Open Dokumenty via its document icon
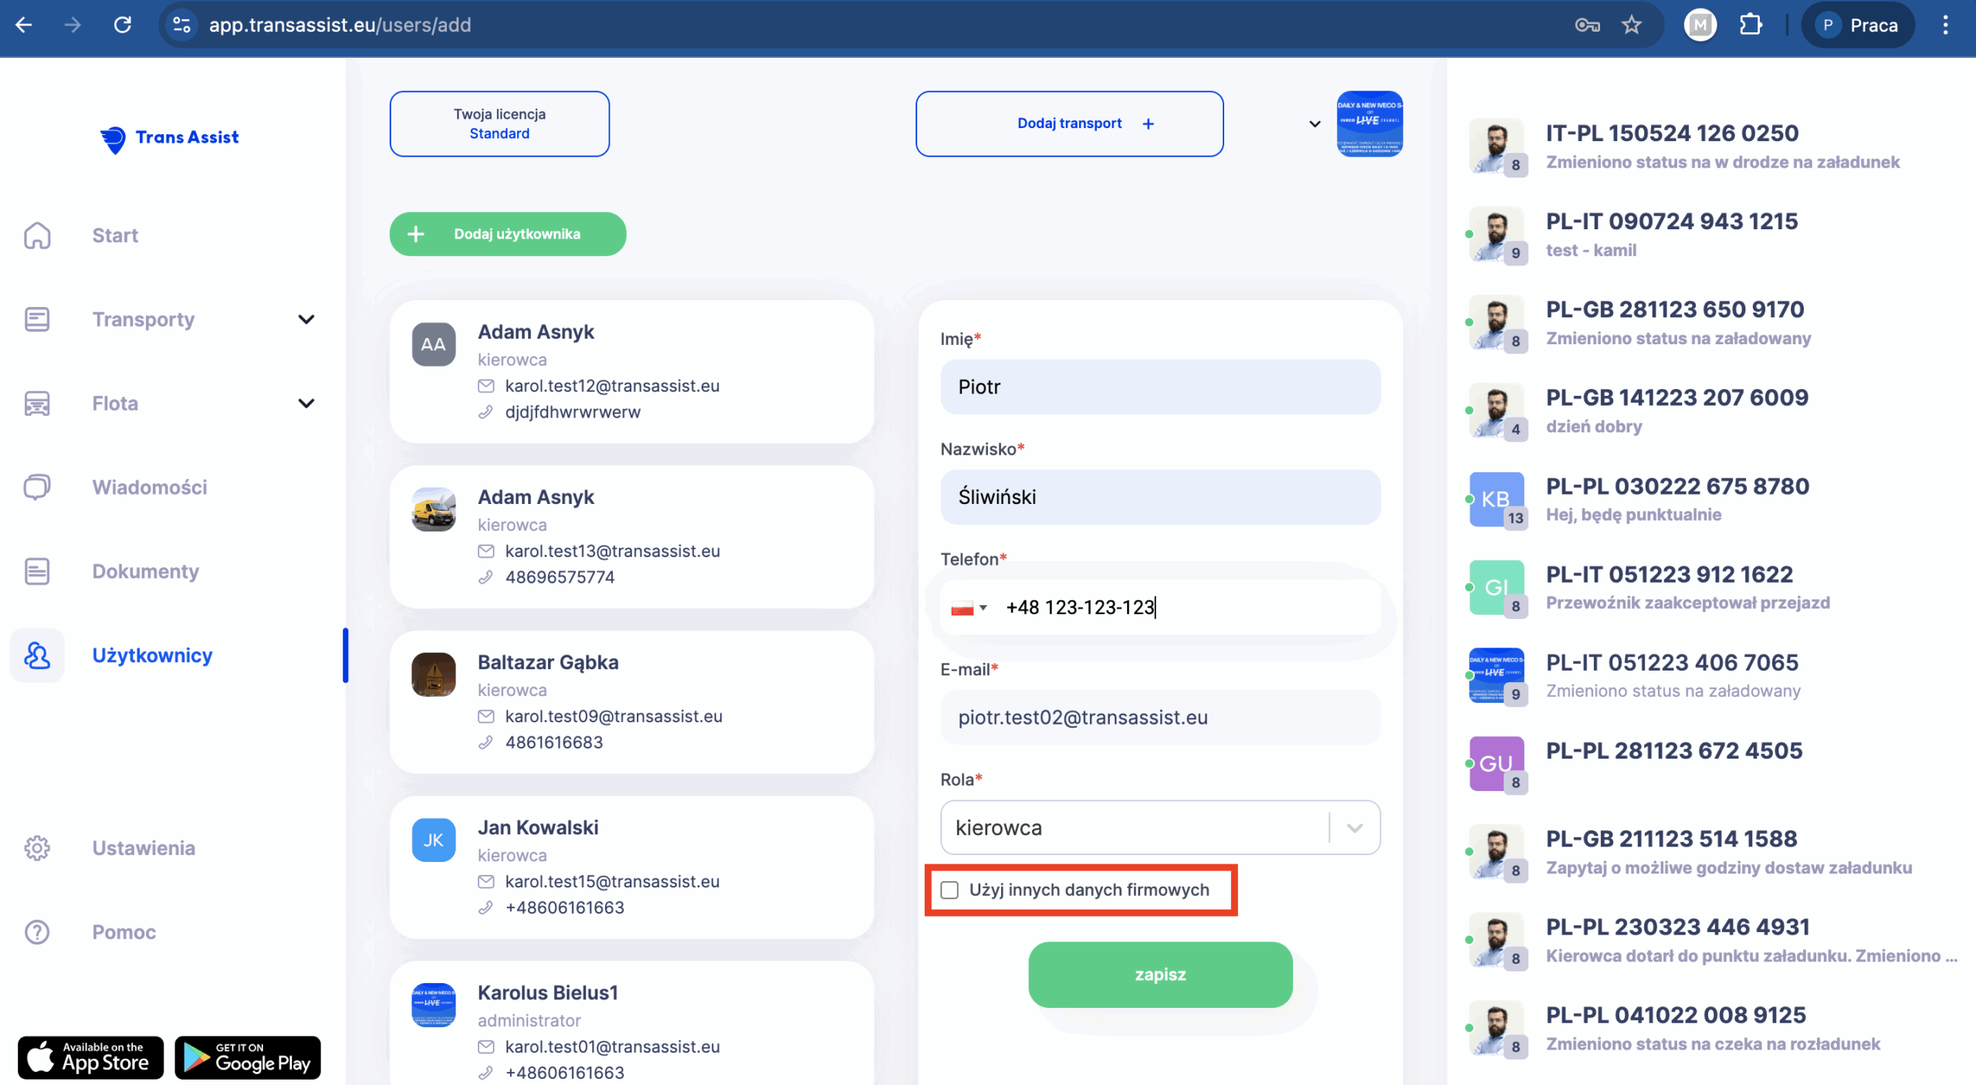Image resolution: width=1976 pixels, height=1085 pixels. [37, 571]
